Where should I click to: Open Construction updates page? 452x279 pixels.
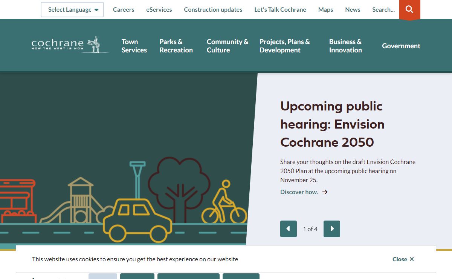[x=213, y=10]
